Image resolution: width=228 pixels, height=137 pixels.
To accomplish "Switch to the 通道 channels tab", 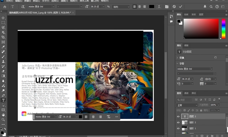I will 186,93.
